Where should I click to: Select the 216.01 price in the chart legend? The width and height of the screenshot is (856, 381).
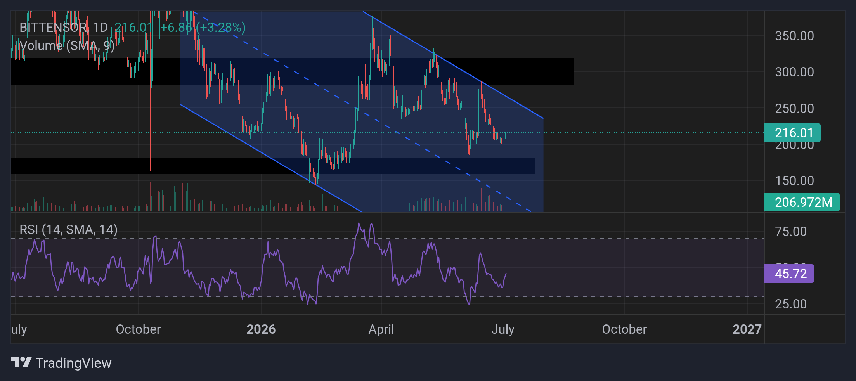pos(134,28)
